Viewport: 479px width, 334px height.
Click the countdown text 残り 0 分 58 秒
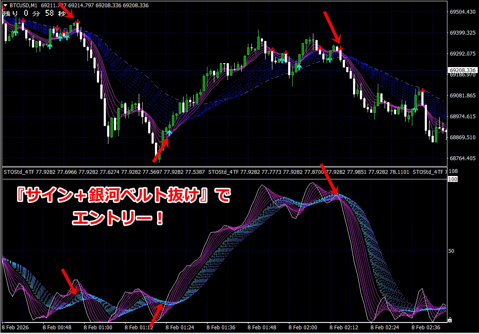pyautogui.click(x=34, y=13)
